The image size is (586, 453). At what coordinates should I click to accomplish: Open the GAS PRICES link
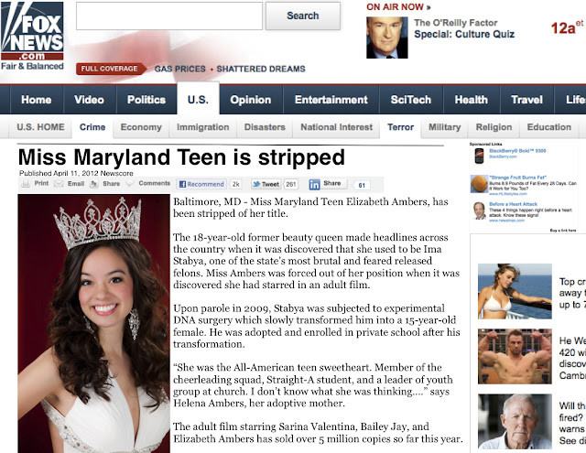180,69
